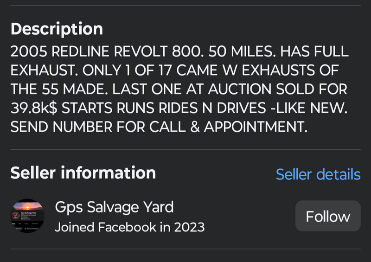The image size is (371, 262).
Task: Click the LIKE NEW text
Action: (311, 108)
